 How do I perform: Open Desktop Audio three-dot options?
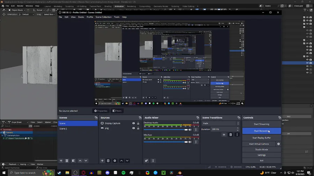pos(196,130)
